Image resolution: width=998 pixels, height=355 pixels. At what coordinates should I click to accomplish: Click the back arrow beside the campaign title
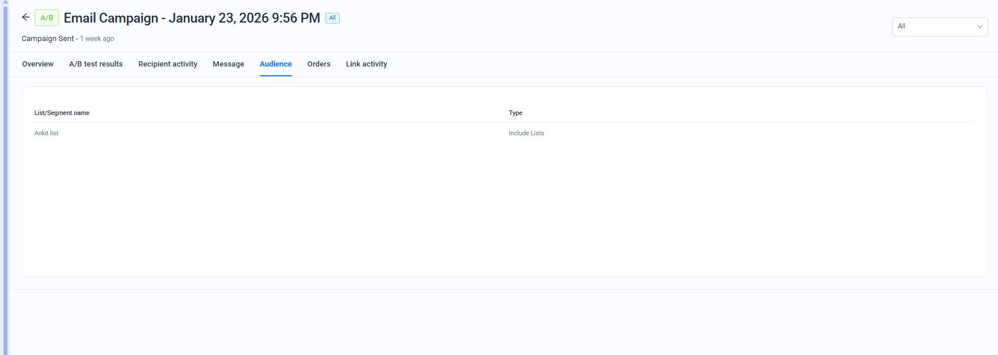coord(25,17)
